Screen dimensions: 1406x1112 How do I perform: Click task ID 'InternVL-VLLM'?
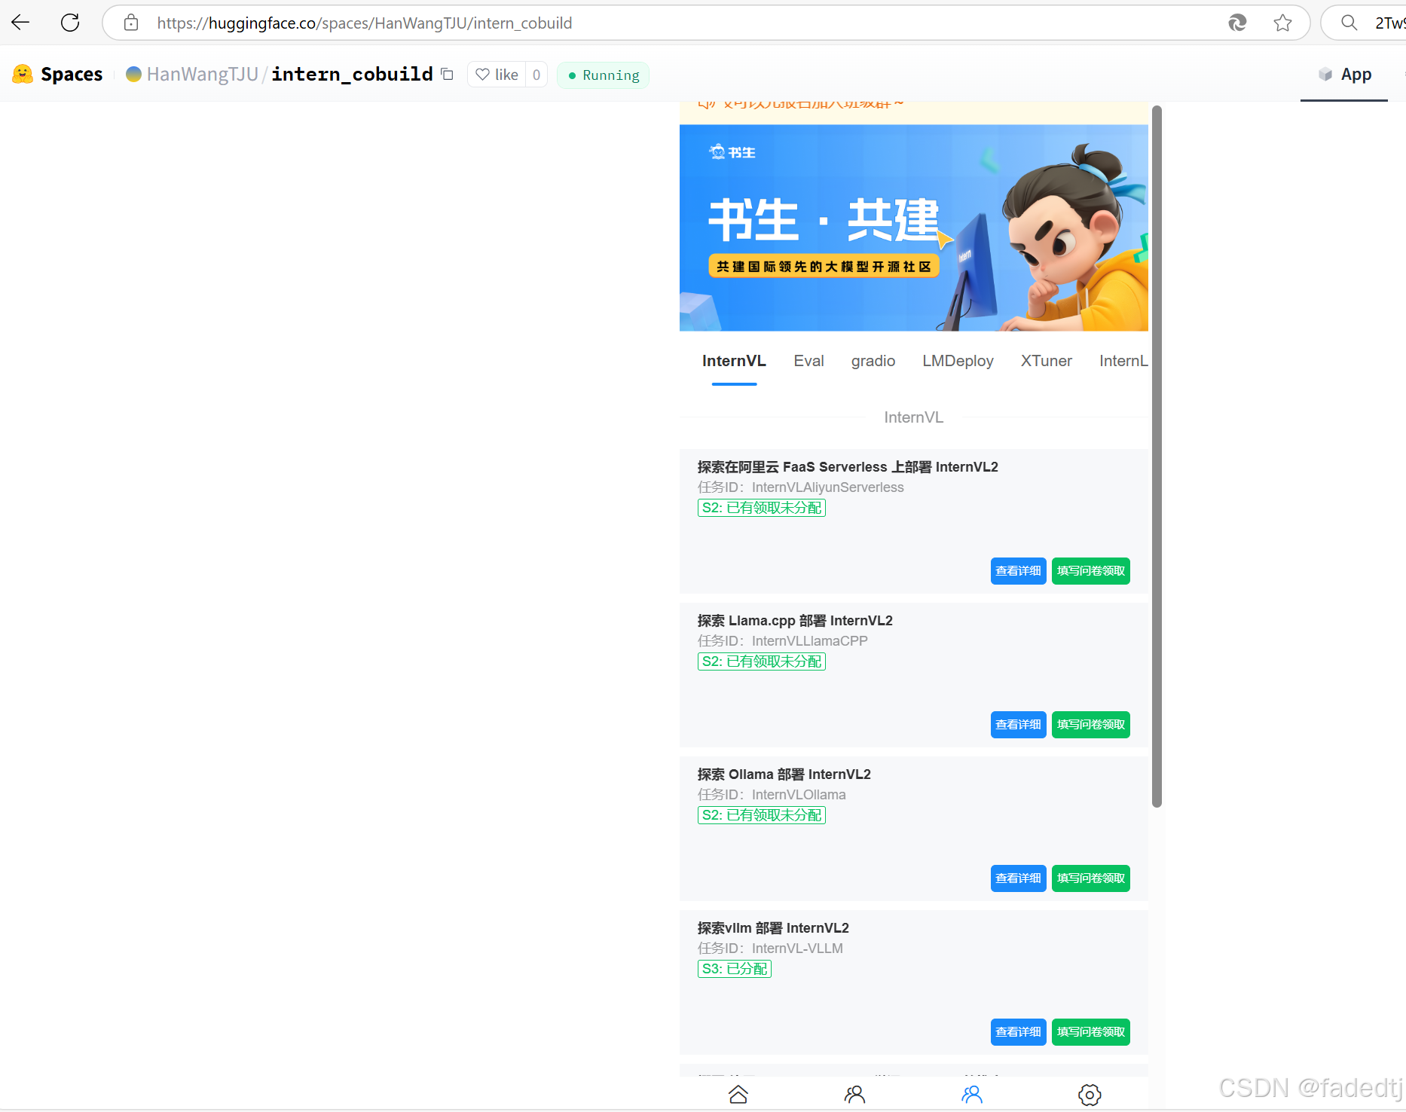pyautogui.click(x=797, y=949)
